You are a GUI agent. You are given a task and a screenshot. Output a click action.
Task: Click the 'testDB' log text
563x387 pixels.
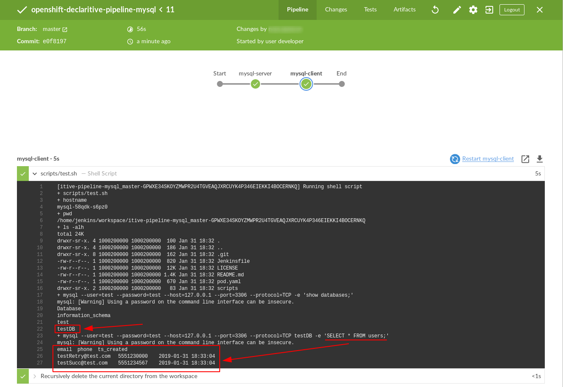(x=66, y=329)
